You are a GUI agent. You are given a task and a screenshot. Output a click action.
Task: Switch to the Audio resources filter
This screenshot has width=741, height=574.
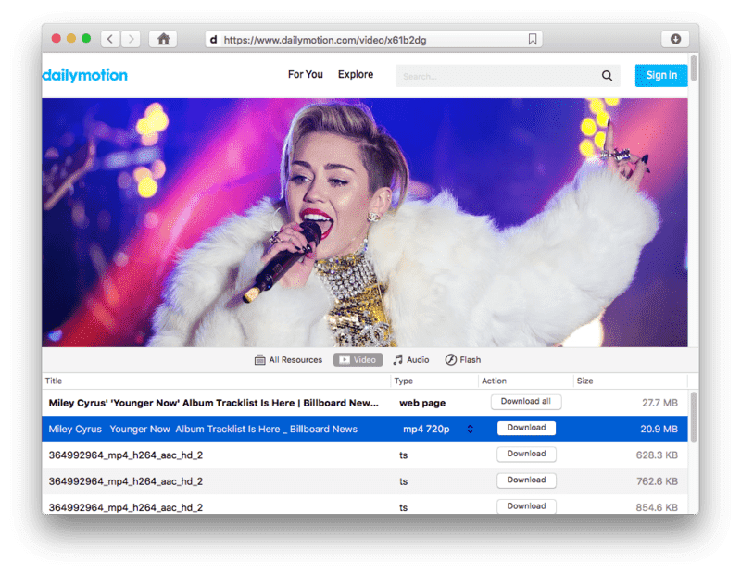tap(409, 359)
